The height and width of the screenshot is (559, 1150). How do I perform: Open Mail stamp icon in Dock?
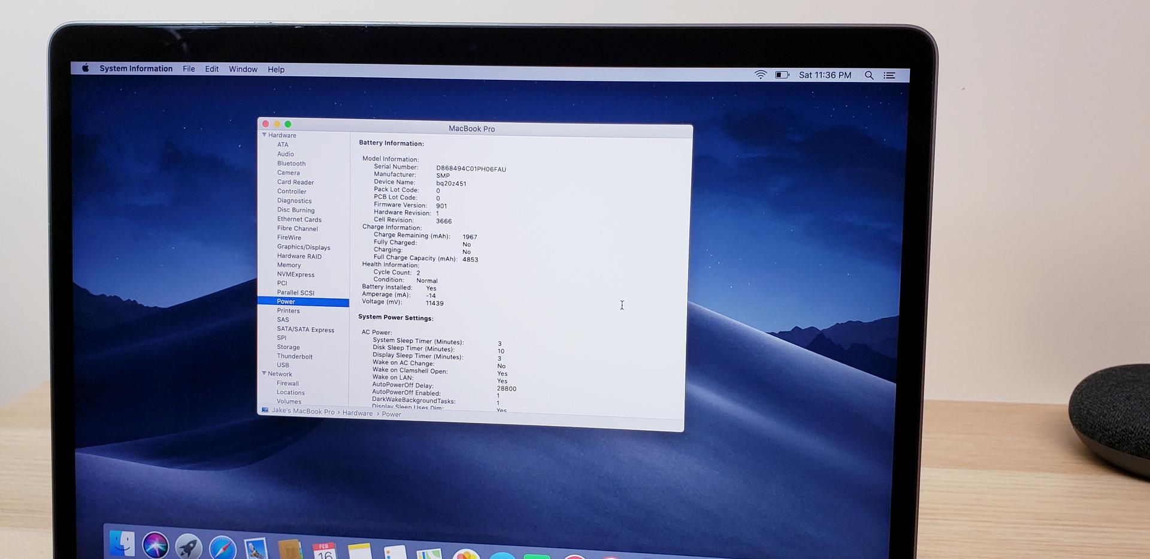256,549
